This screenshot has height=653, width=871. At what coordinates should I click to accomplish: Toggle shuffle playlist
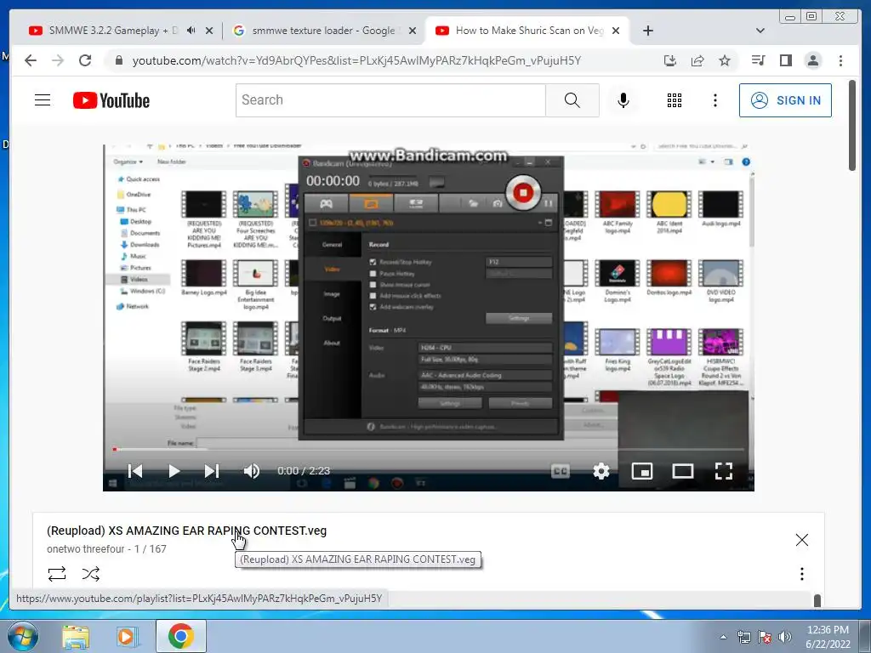pos(90,574)
